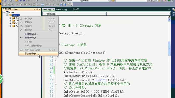Click the editor split handle above scrollbar
Viewport: 175px width, 98px height.
click(169, 17)
